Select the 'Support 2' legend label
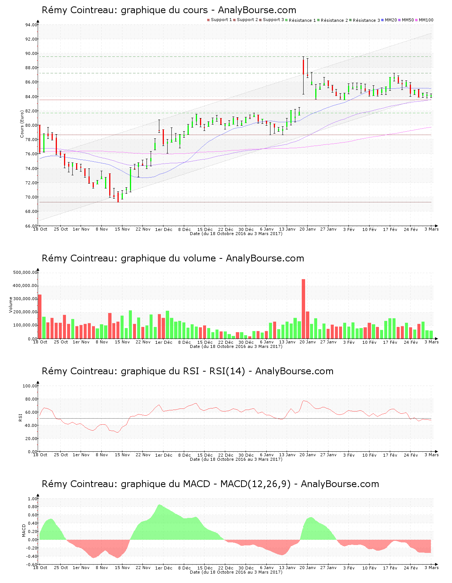This screenshot has height=583, width=452. click(247, 20)
